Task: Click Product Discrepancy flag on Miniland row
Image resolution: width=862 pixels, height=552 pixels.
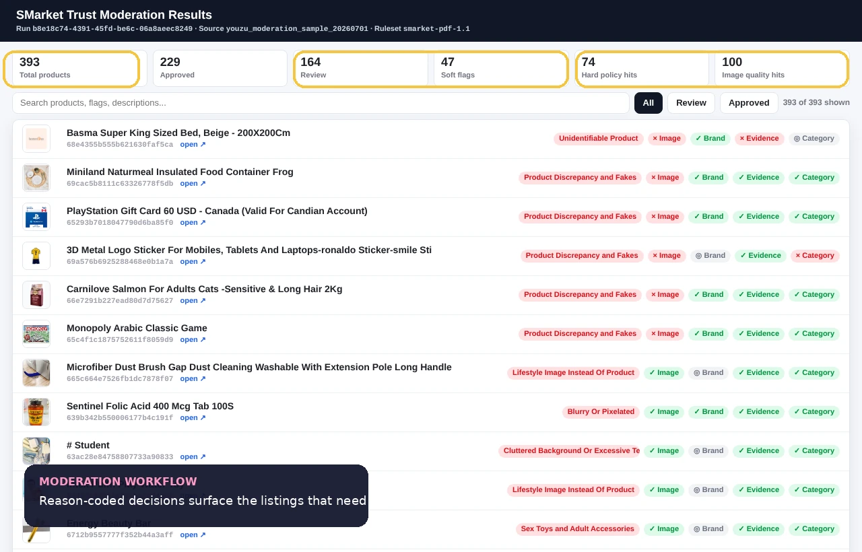Action: (x=580, y=178)
